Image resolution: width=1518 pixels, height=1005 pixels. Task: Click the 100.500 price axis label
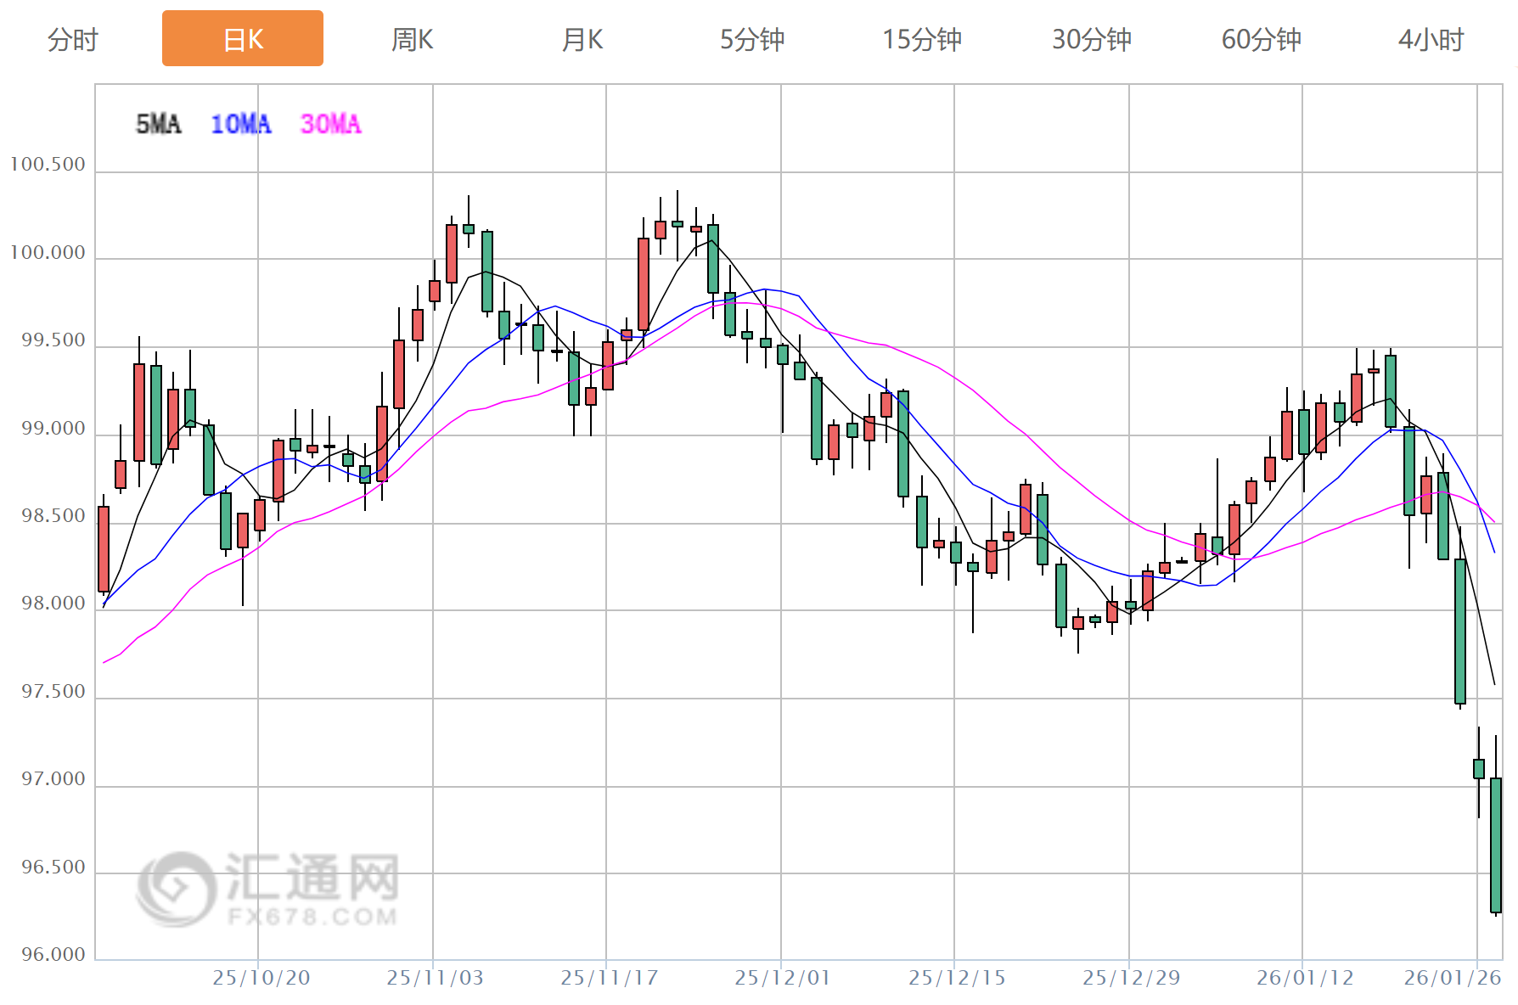pyautogui.click(x=48, y=165)
